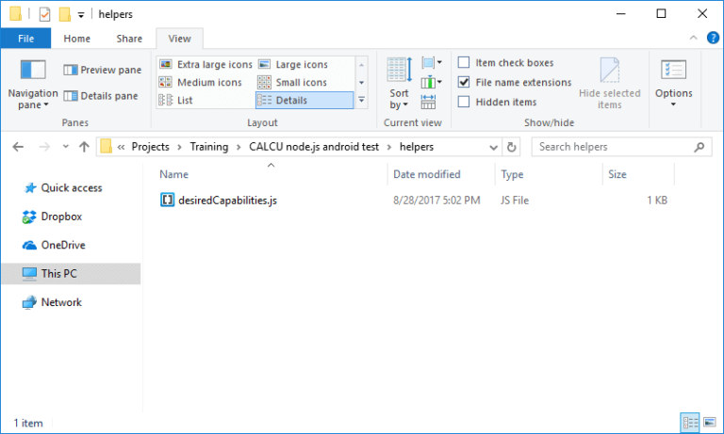Image resolution: width=724 pixels, height=434 pixels.
Task: Open Dropbox in the navigation sidebar
Action: point(61,217)
